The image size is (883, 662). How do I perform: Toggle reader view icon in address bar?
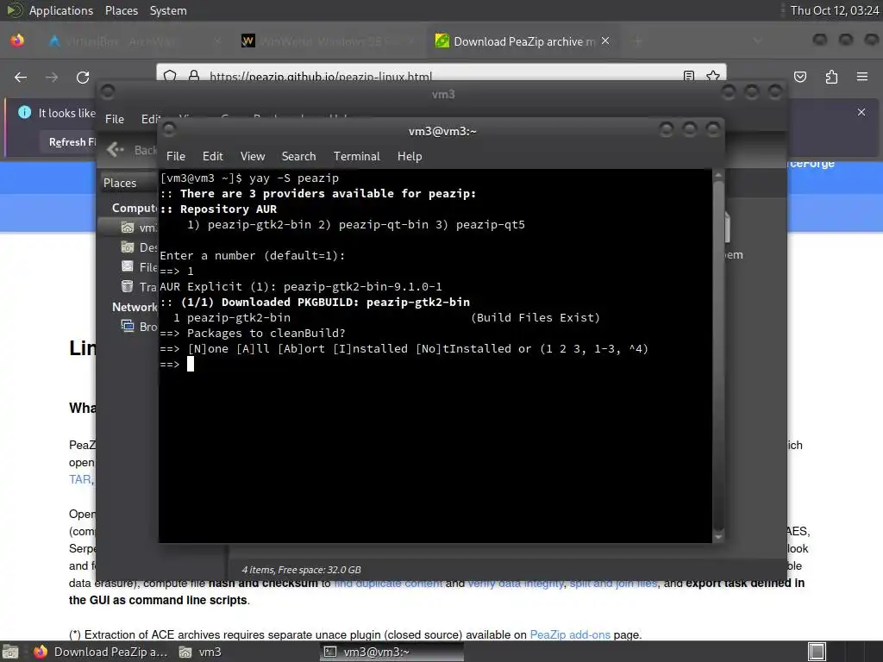(x=689, y=76)
